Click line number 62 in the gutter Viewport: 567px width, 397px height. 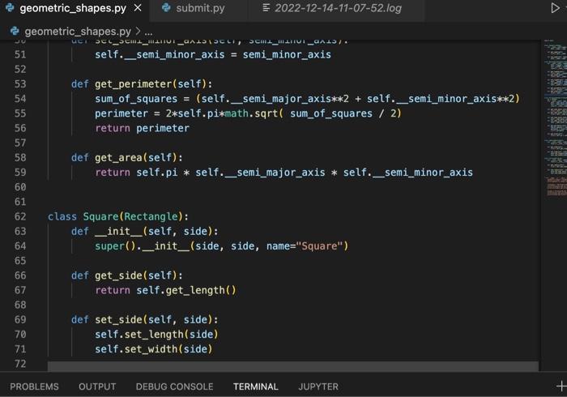click(x=20, y=216)
